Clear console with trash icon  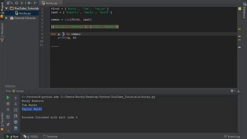(15, 128)
